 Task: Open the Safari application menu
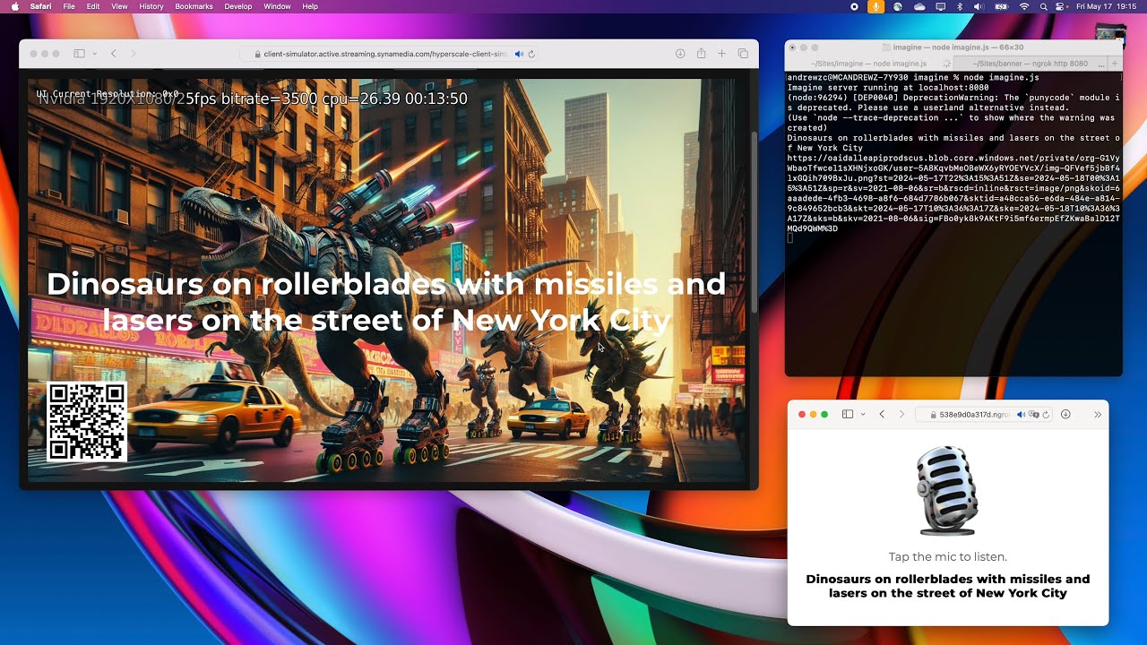(40, 6)
